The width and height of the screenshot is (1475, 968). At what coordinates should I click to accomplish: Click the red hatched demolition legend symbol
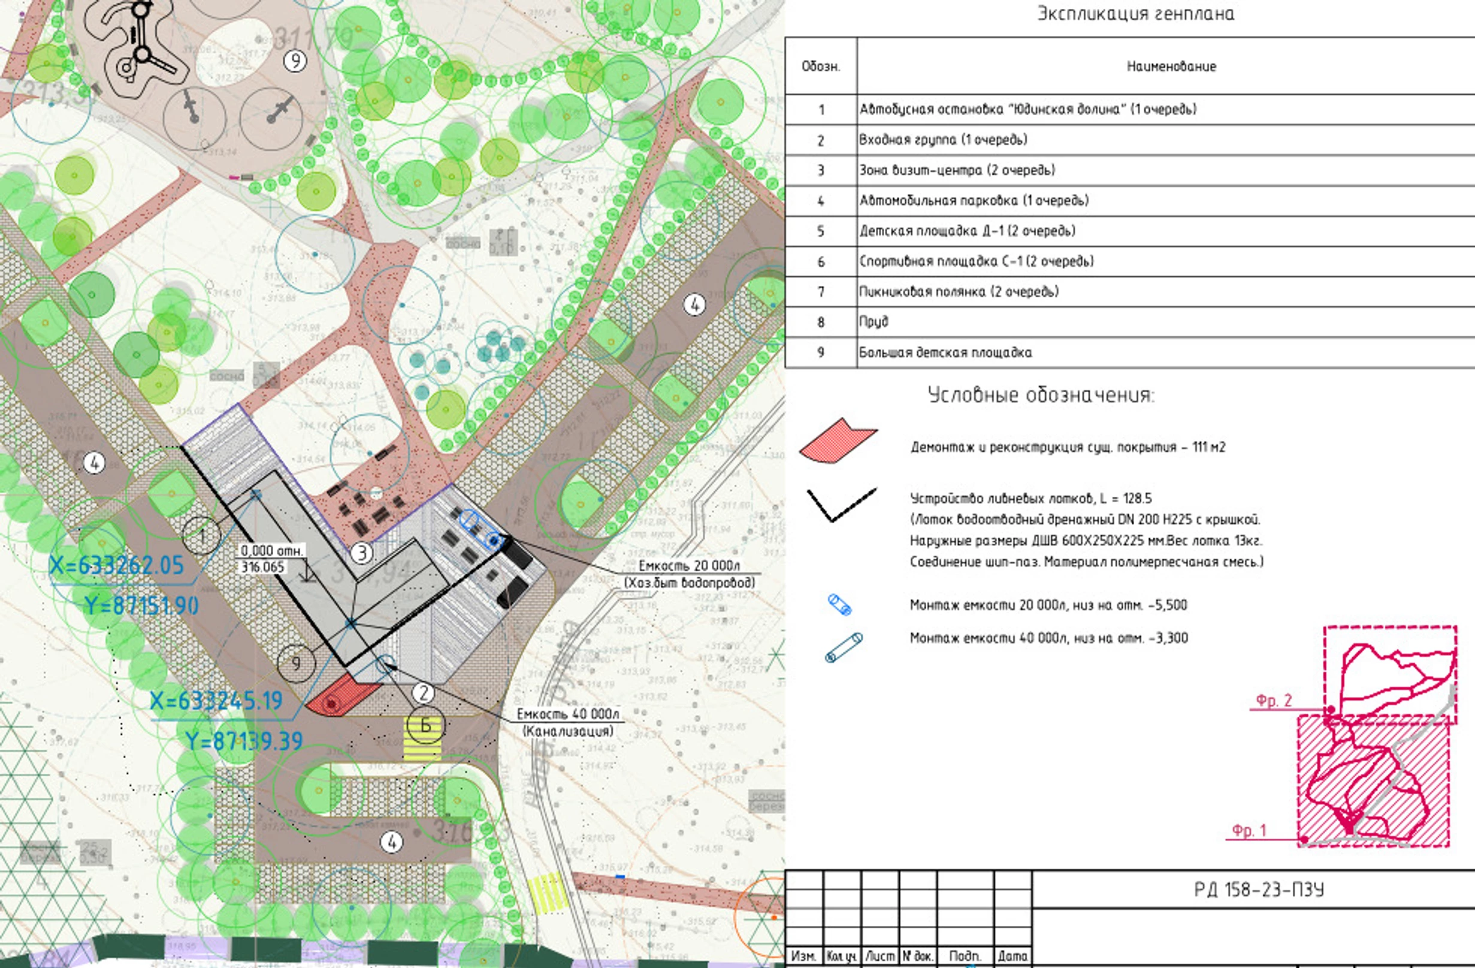coord(839,441)
